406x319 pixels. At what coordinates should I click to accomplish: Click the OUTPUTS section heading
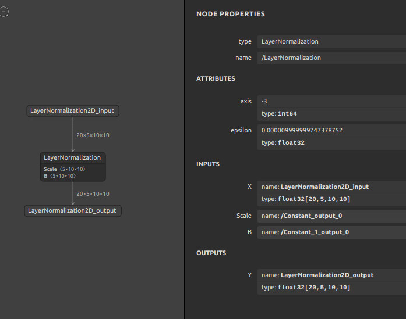[211, 253]
